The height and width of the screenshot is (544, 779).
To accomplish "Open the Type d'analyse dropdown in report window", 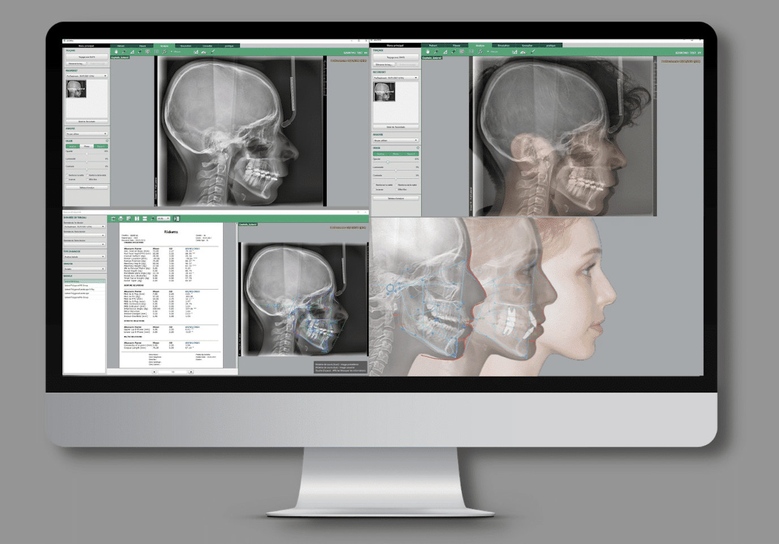I will point(84,257).
